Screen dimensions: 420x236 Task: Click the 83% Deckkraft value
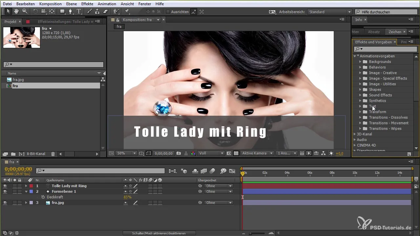point(127,197)
